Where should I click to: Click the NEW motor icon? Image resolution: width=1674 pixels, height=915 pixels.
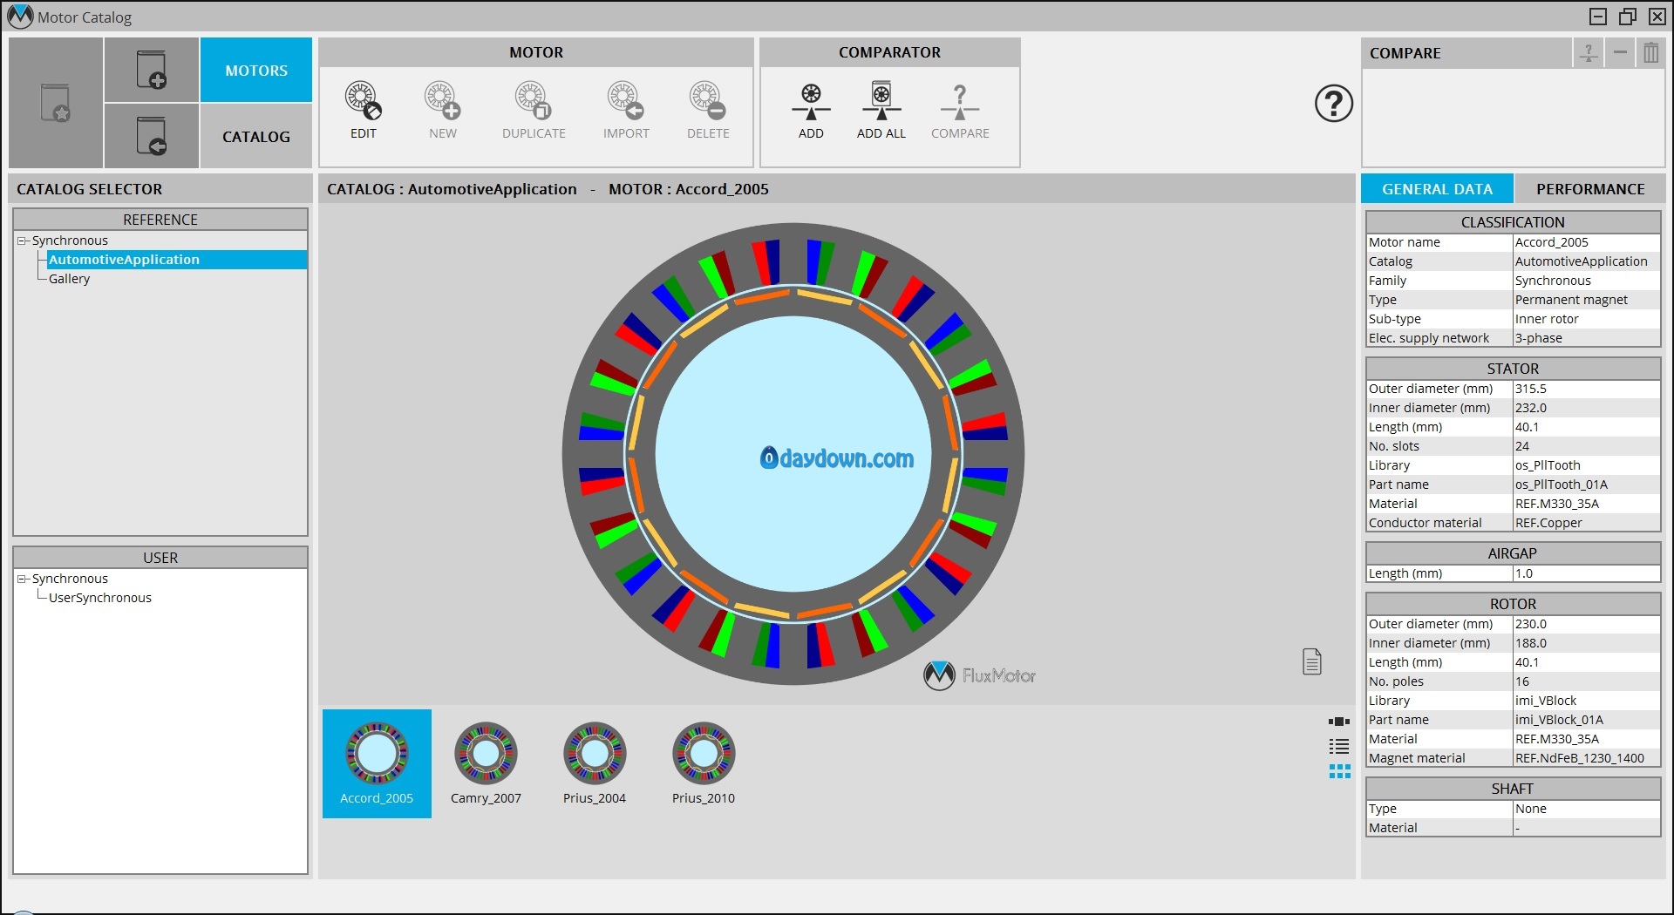tap(442, 101)
